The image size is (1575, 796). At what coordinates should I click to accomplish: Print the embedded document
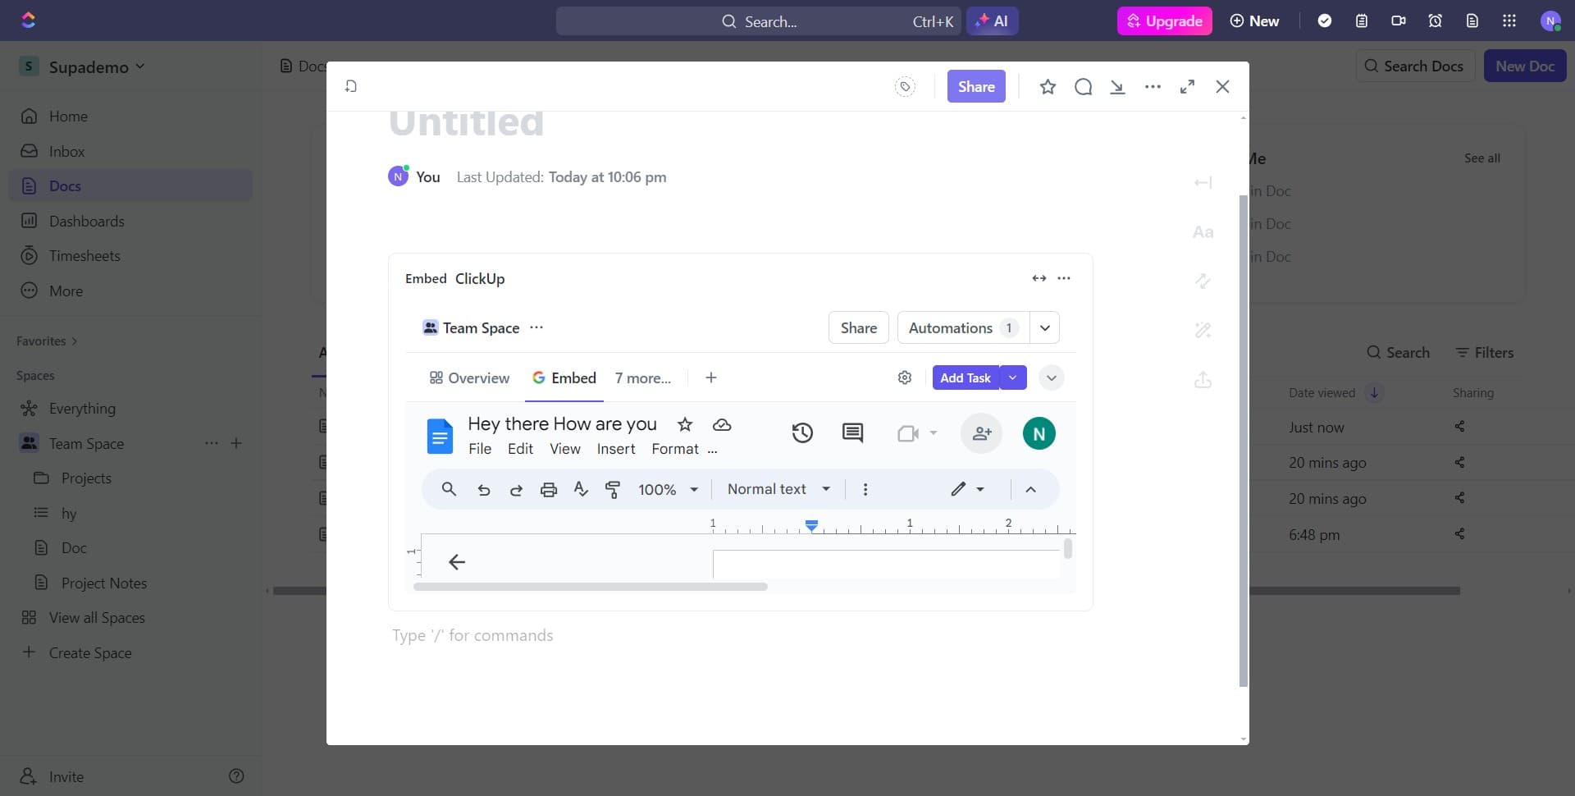click(x=548, y=489)
